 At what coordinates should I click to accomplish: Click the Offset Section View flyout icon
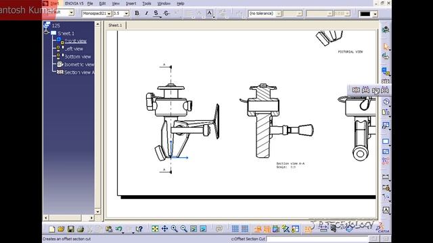(x=357, y=90)
